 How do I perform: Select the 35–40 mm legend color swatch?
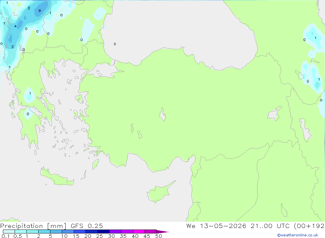coord(127,232)
